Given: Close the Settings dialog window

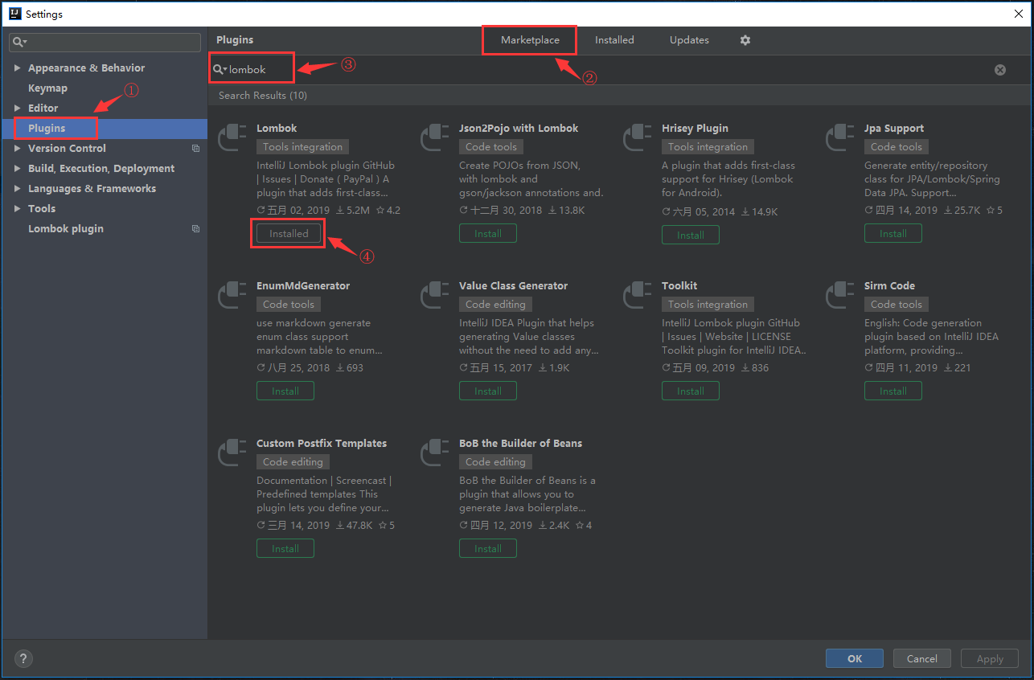Looking at the screenshot, I should coord(1019,14).
